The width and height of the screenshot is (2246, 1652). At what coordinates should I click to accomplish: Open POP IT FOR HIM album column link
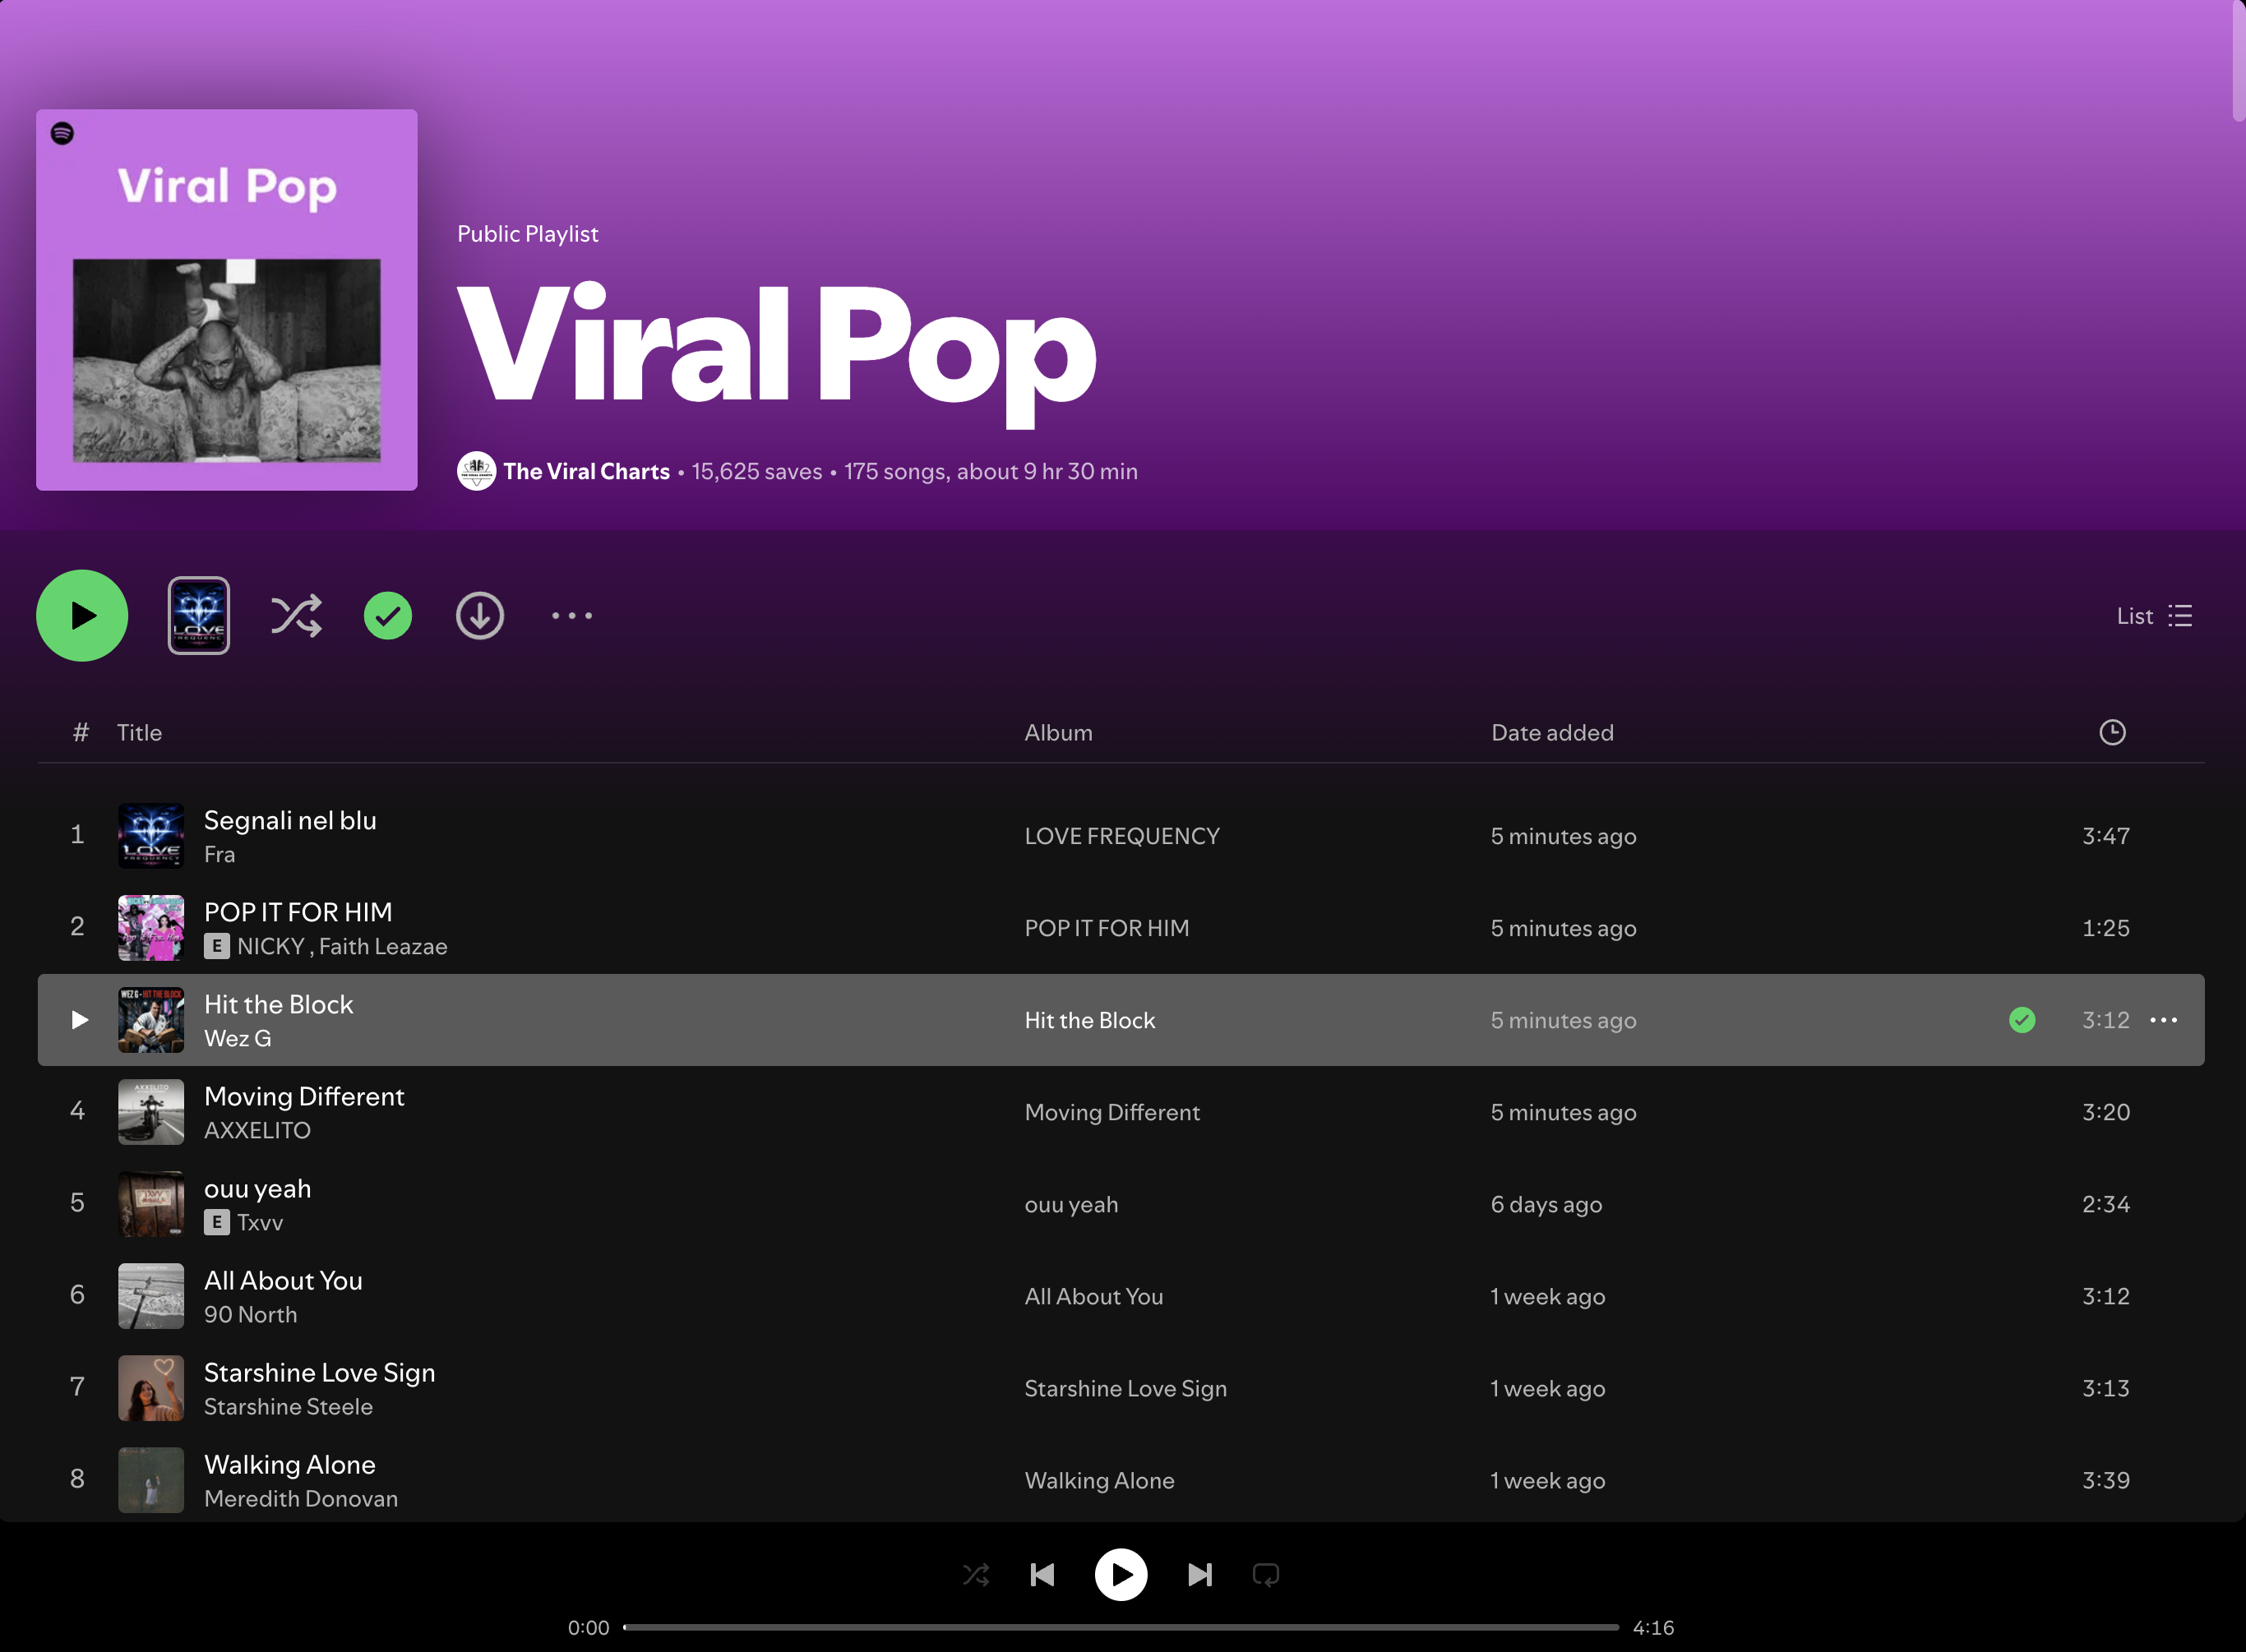1107,928
